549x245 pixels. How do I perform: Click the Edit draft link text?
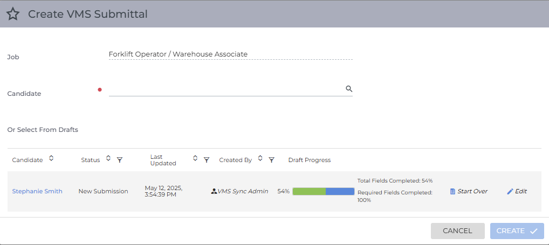tap(521, 191)
